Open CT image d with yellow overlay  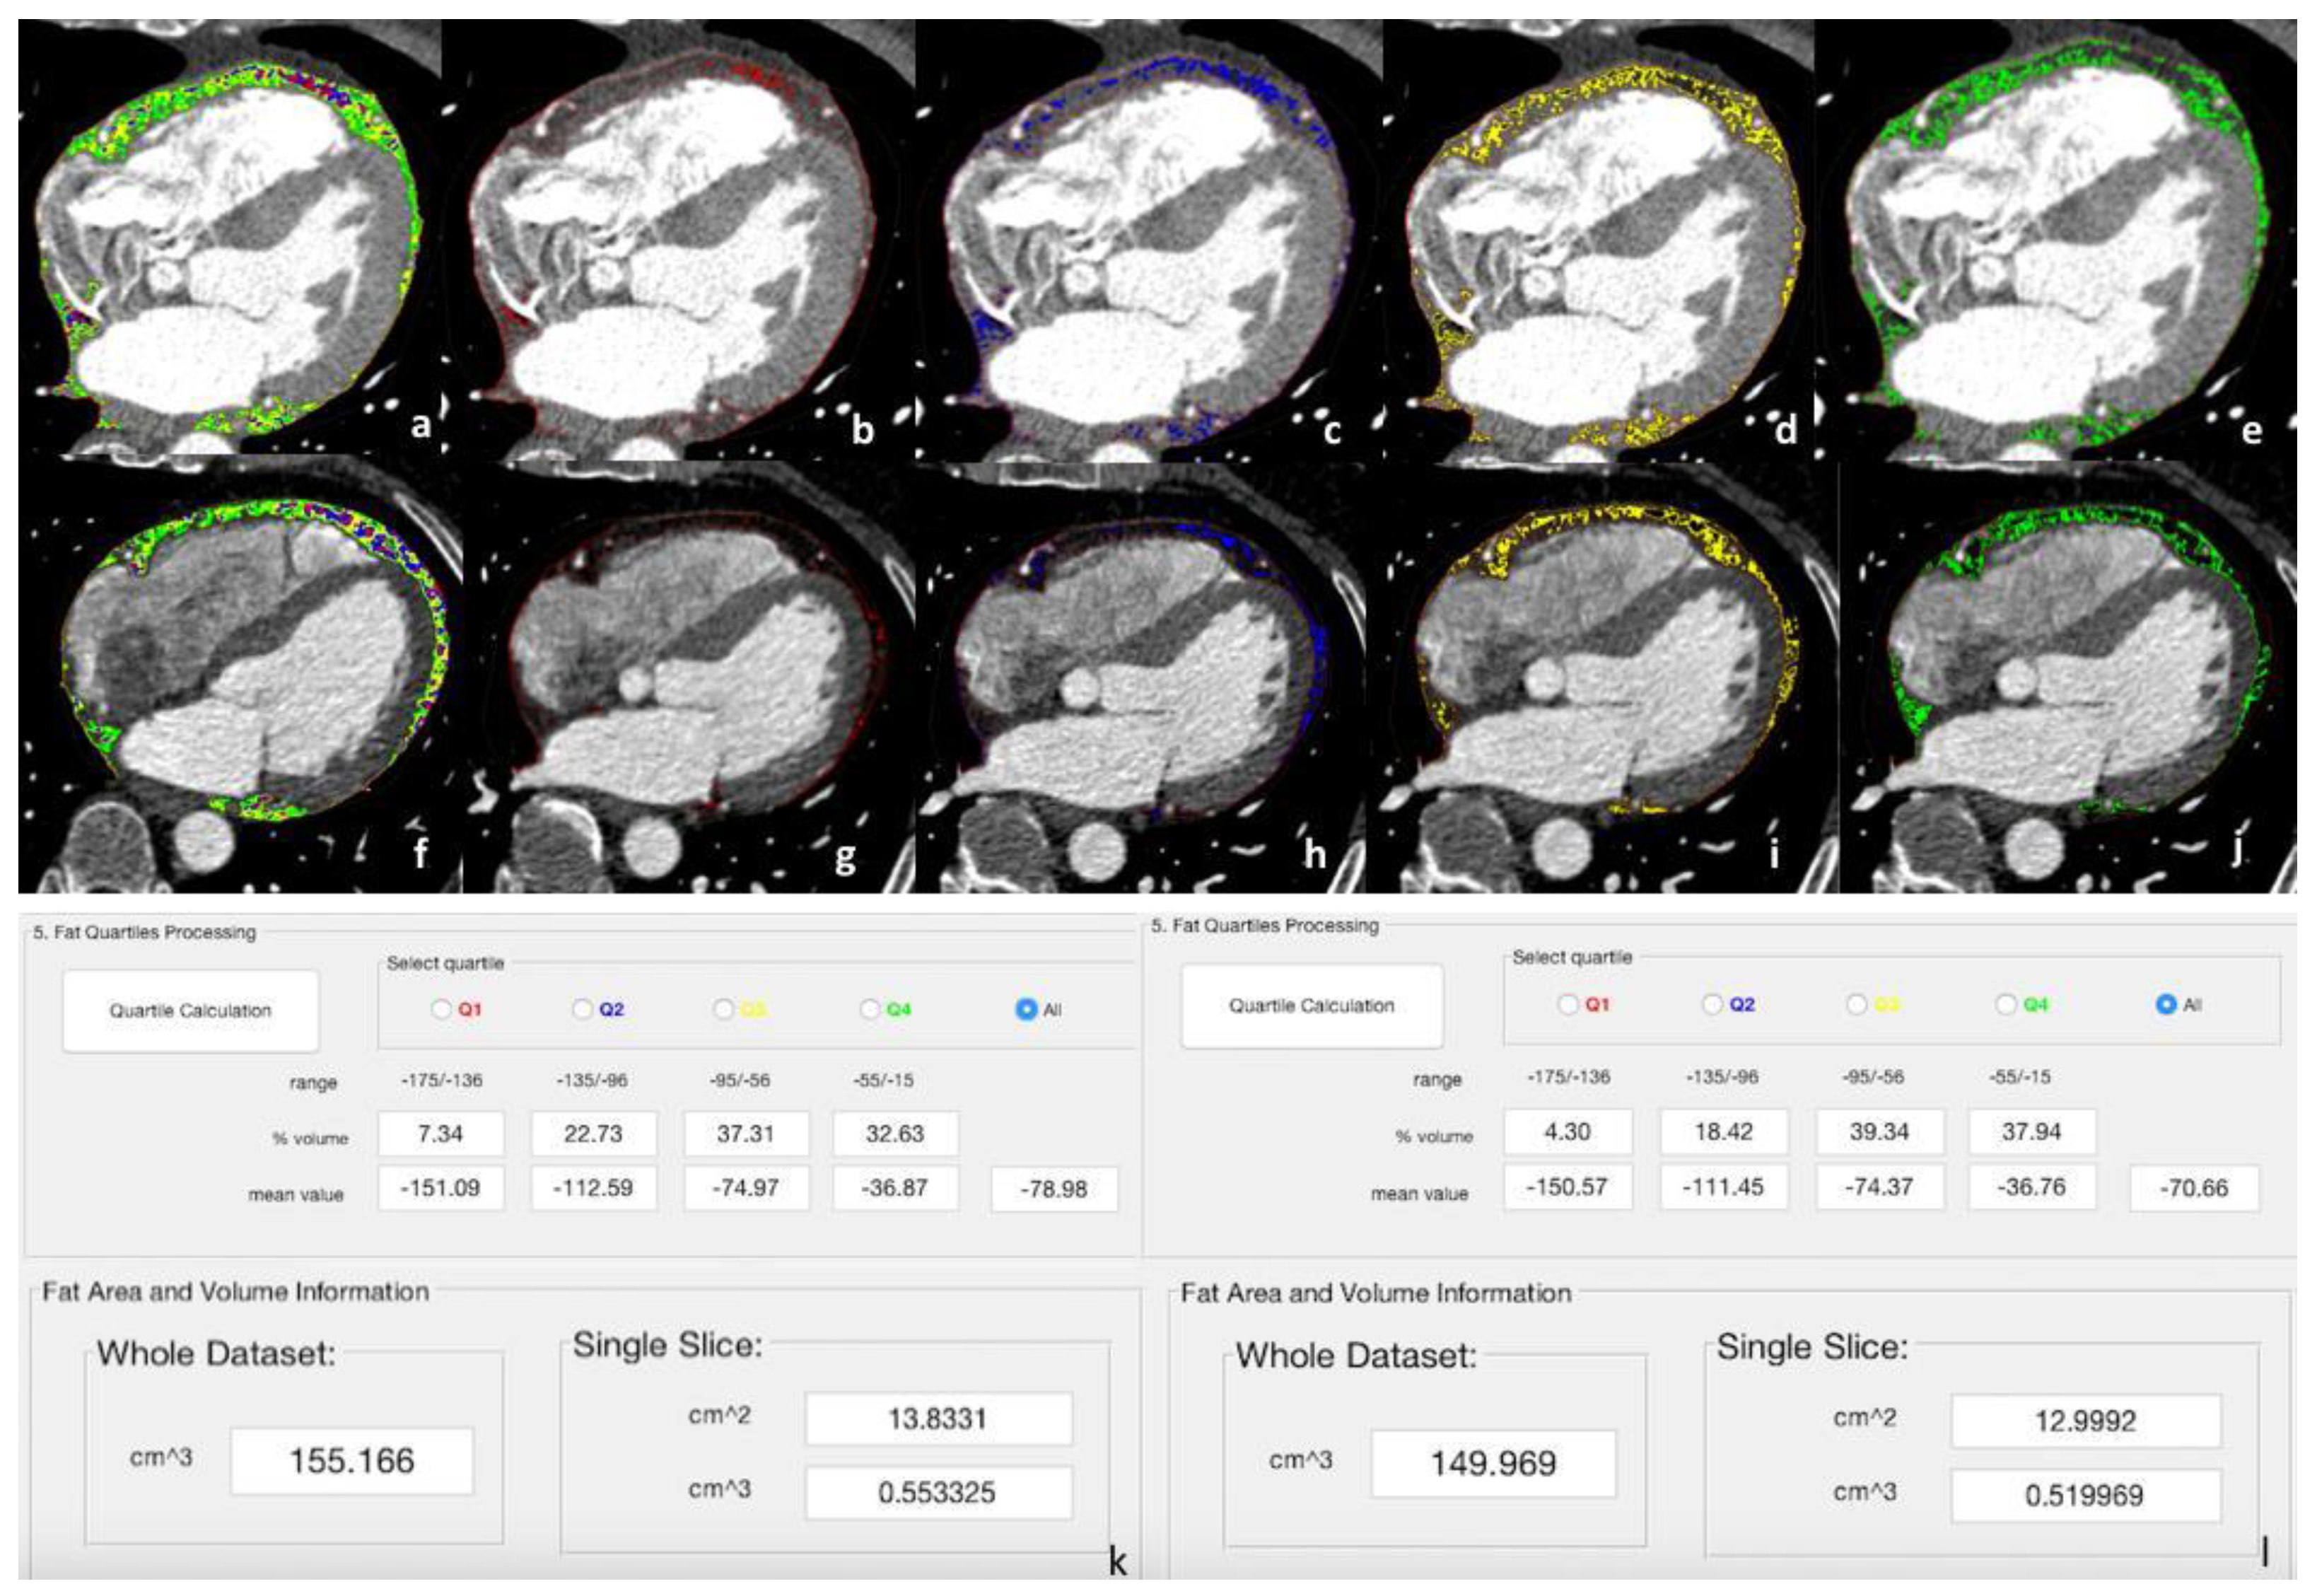(x=1599, y=240)
